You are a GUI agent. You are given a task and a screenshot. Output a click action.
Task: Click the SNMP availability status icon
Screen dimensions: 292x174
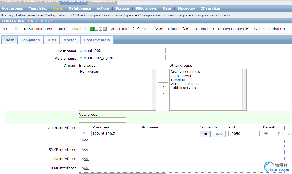[96, 29]
